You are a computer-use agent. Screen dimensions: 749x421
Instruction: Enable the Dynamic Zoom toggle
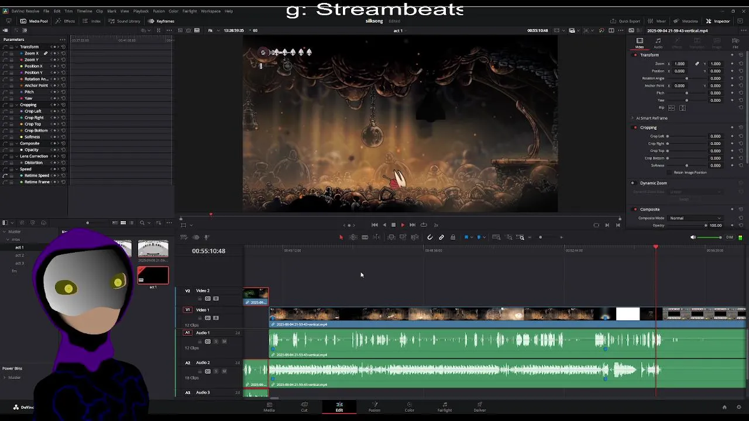633,183
